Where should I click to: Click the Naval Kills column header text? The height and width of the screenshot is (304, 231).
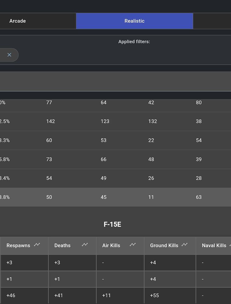tap(214, 246)
